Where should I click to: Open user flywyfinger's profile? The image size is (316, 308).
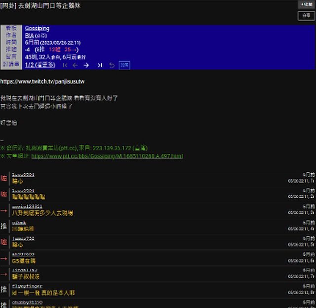click(x=27, y=286)
